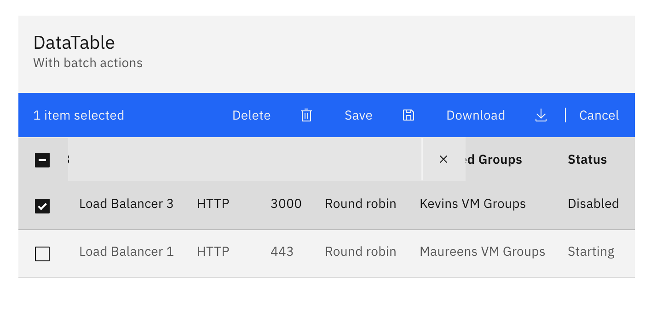Click the download arrow icon
Image resolution: width=668 pixels, height=311 pixels.
(541, 116)
